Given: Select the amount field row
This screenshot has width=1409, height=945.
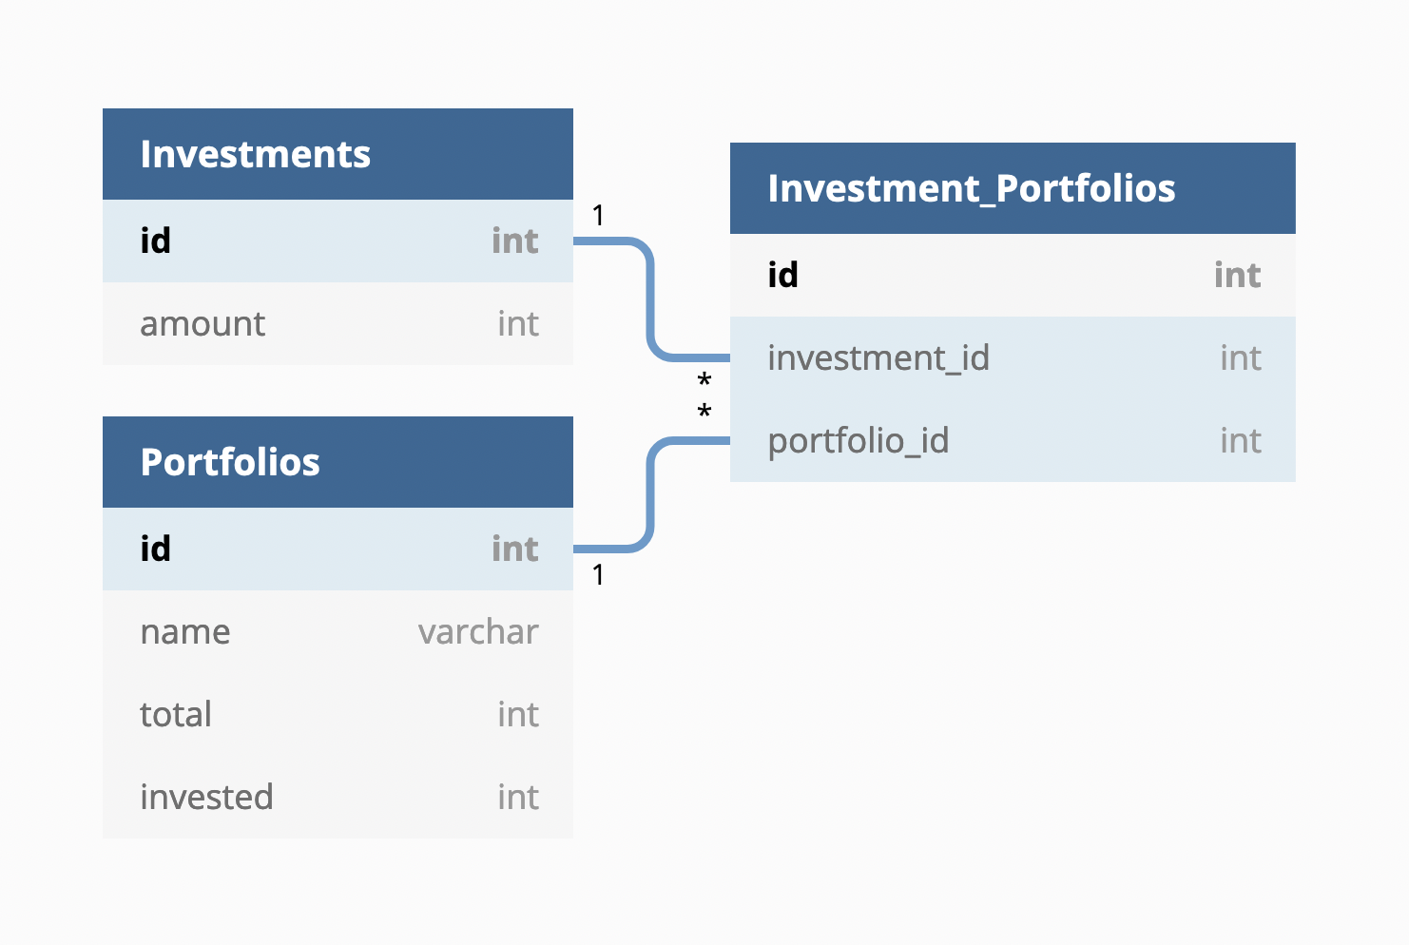Looking at the screenshot, I should point(338,324).
